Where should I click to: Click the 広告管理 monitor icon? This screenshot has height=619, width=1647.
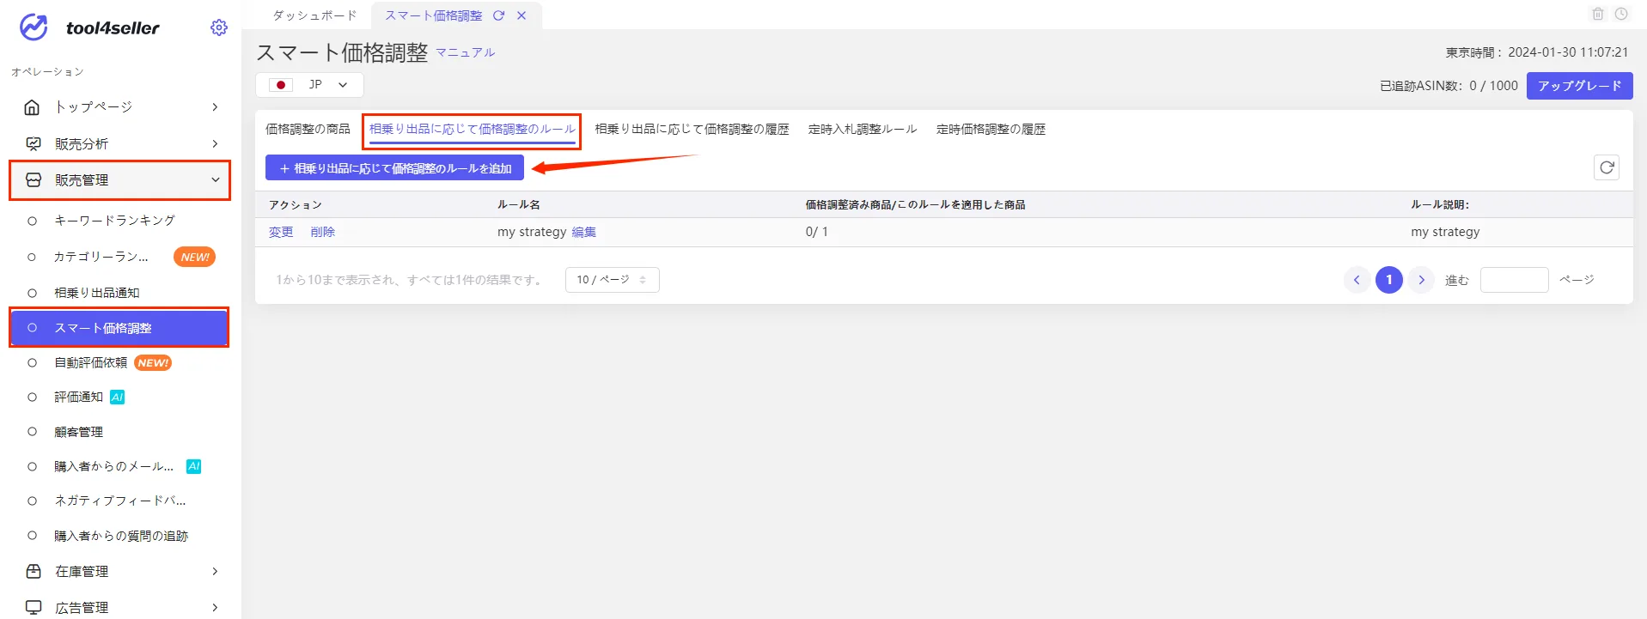tap(34, 608)
